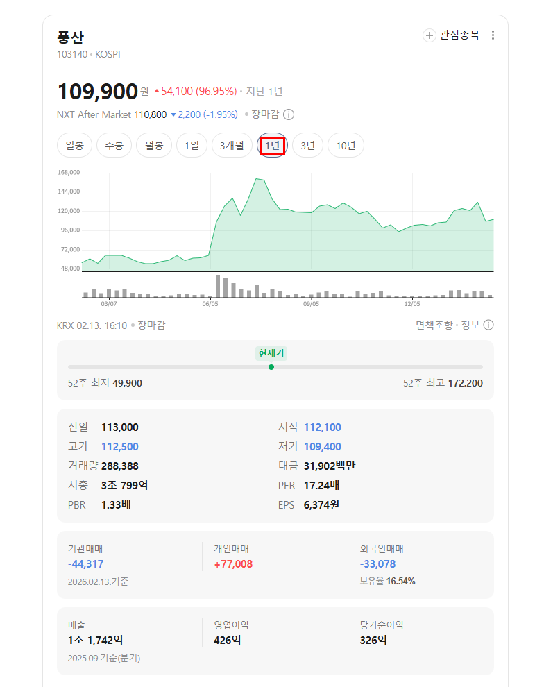
Task: Open the three-dot more options menu
Action: coord(493,35)
